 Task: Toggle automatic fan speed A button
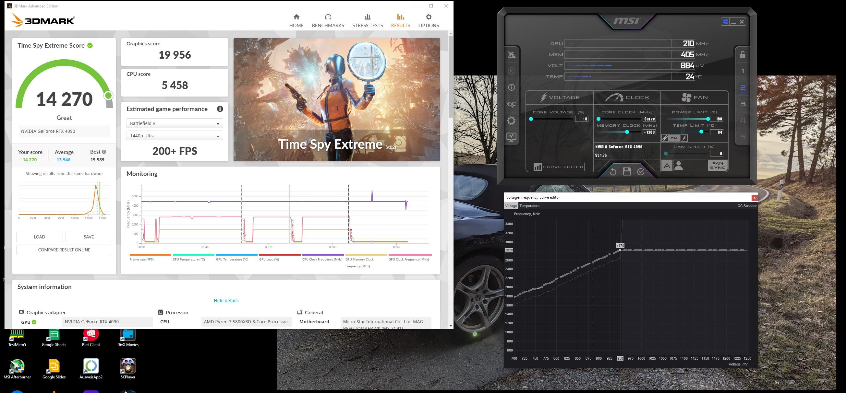pyautogui.click(x=667, y=166)
